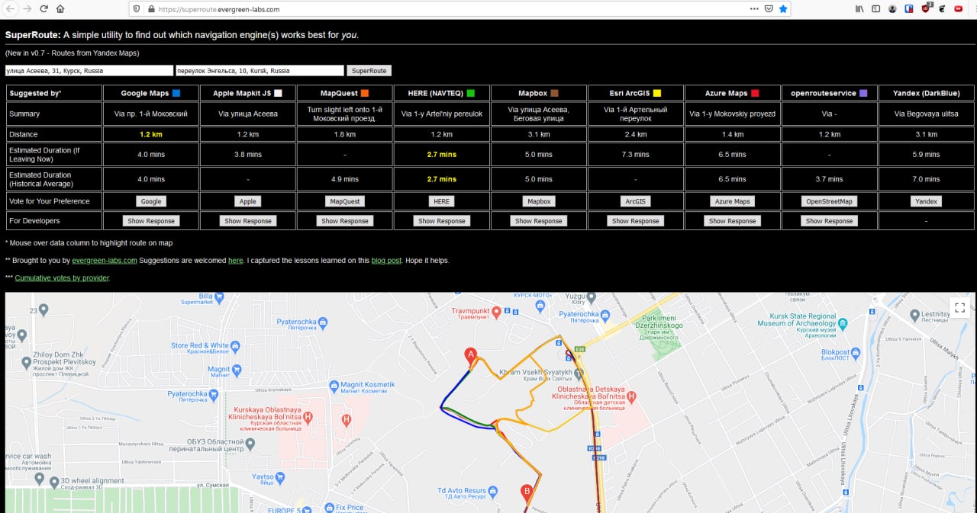Click the HERE (NAVTEQ) green swatch
Image resolution: width=977 pixels, height=513 pixels.
tap(470, 93)
